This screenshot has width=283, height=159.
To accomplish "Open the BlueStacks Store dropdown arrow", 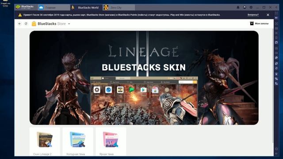I will click(x=69, y=24).
